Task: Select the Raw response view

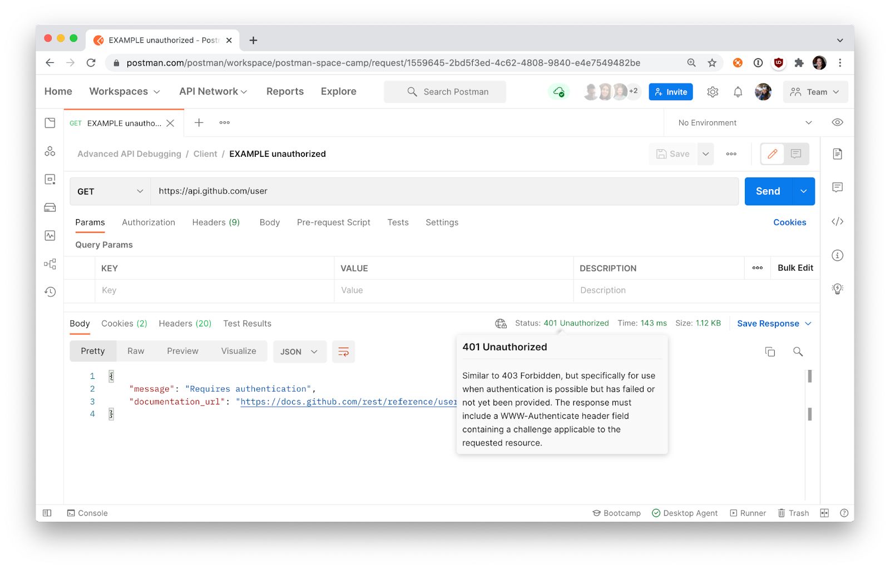Action: (x=136, y=351)
